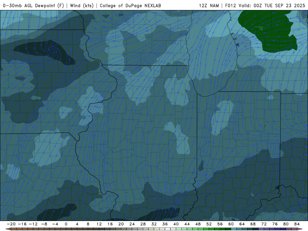Click the 40 legend value

tap(176, 224)
